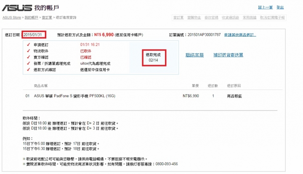Click the 退訂原因 column header
The height and width of the screenshot is (174, 303).
point(234,86)
